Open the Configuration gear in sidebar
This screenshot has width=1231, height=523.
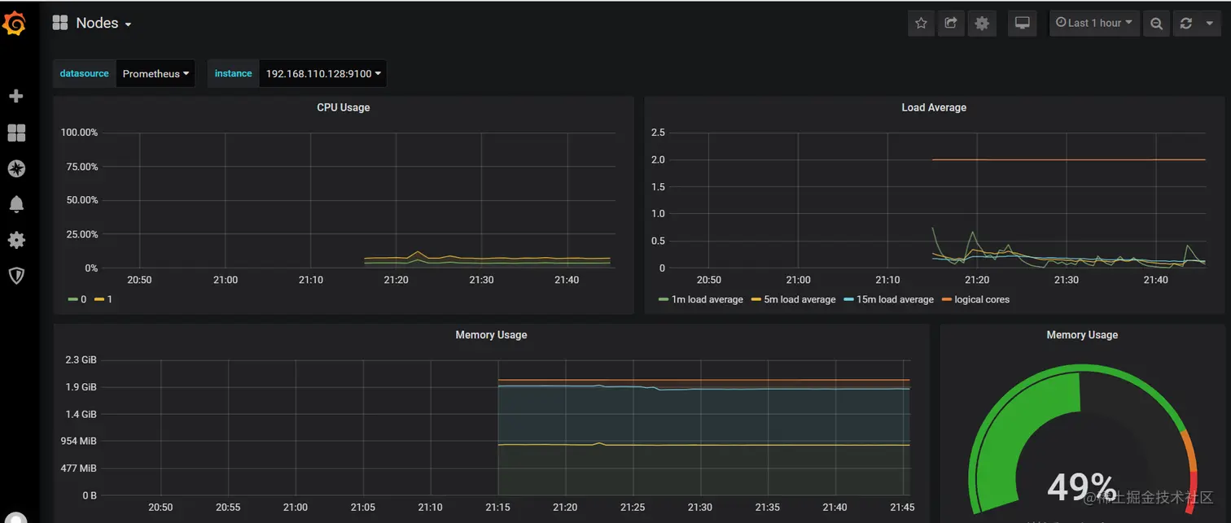pyautogui.click(x=16, y=240)
